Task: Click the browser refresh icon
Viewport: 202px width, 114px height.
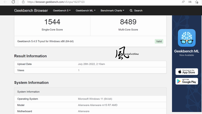Action: click(x=13, y=2)
